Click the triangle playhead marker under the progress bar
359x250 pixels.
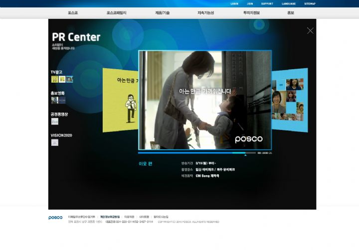[x=245, y=155]
